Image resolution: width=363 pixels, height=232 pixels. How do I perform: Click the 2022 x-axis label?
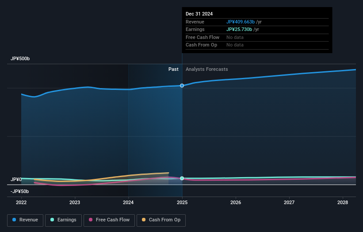21,203
